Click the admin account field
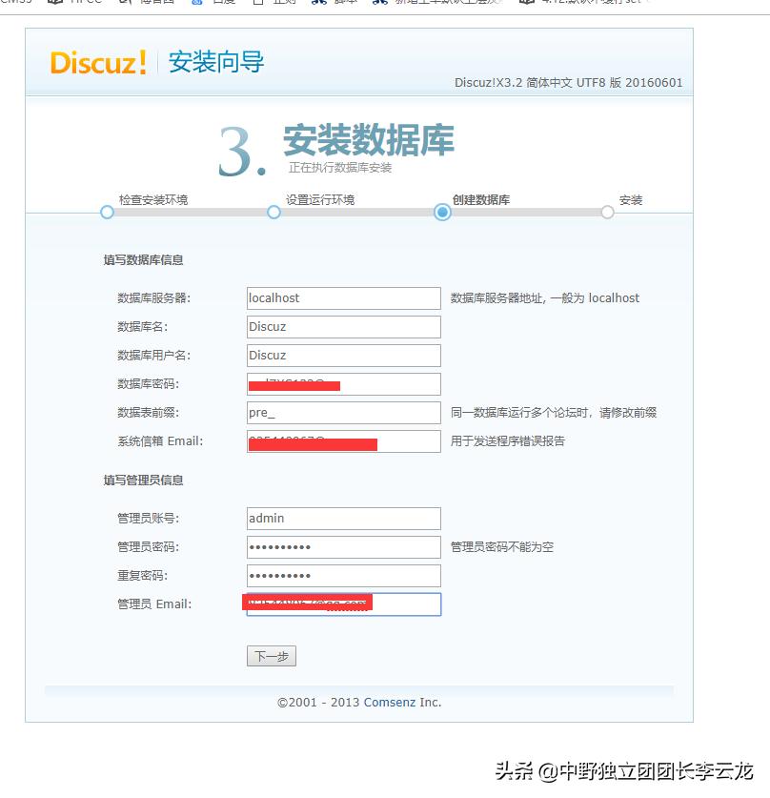This screenshot has width=770, height=798. (x=343, y=518)
